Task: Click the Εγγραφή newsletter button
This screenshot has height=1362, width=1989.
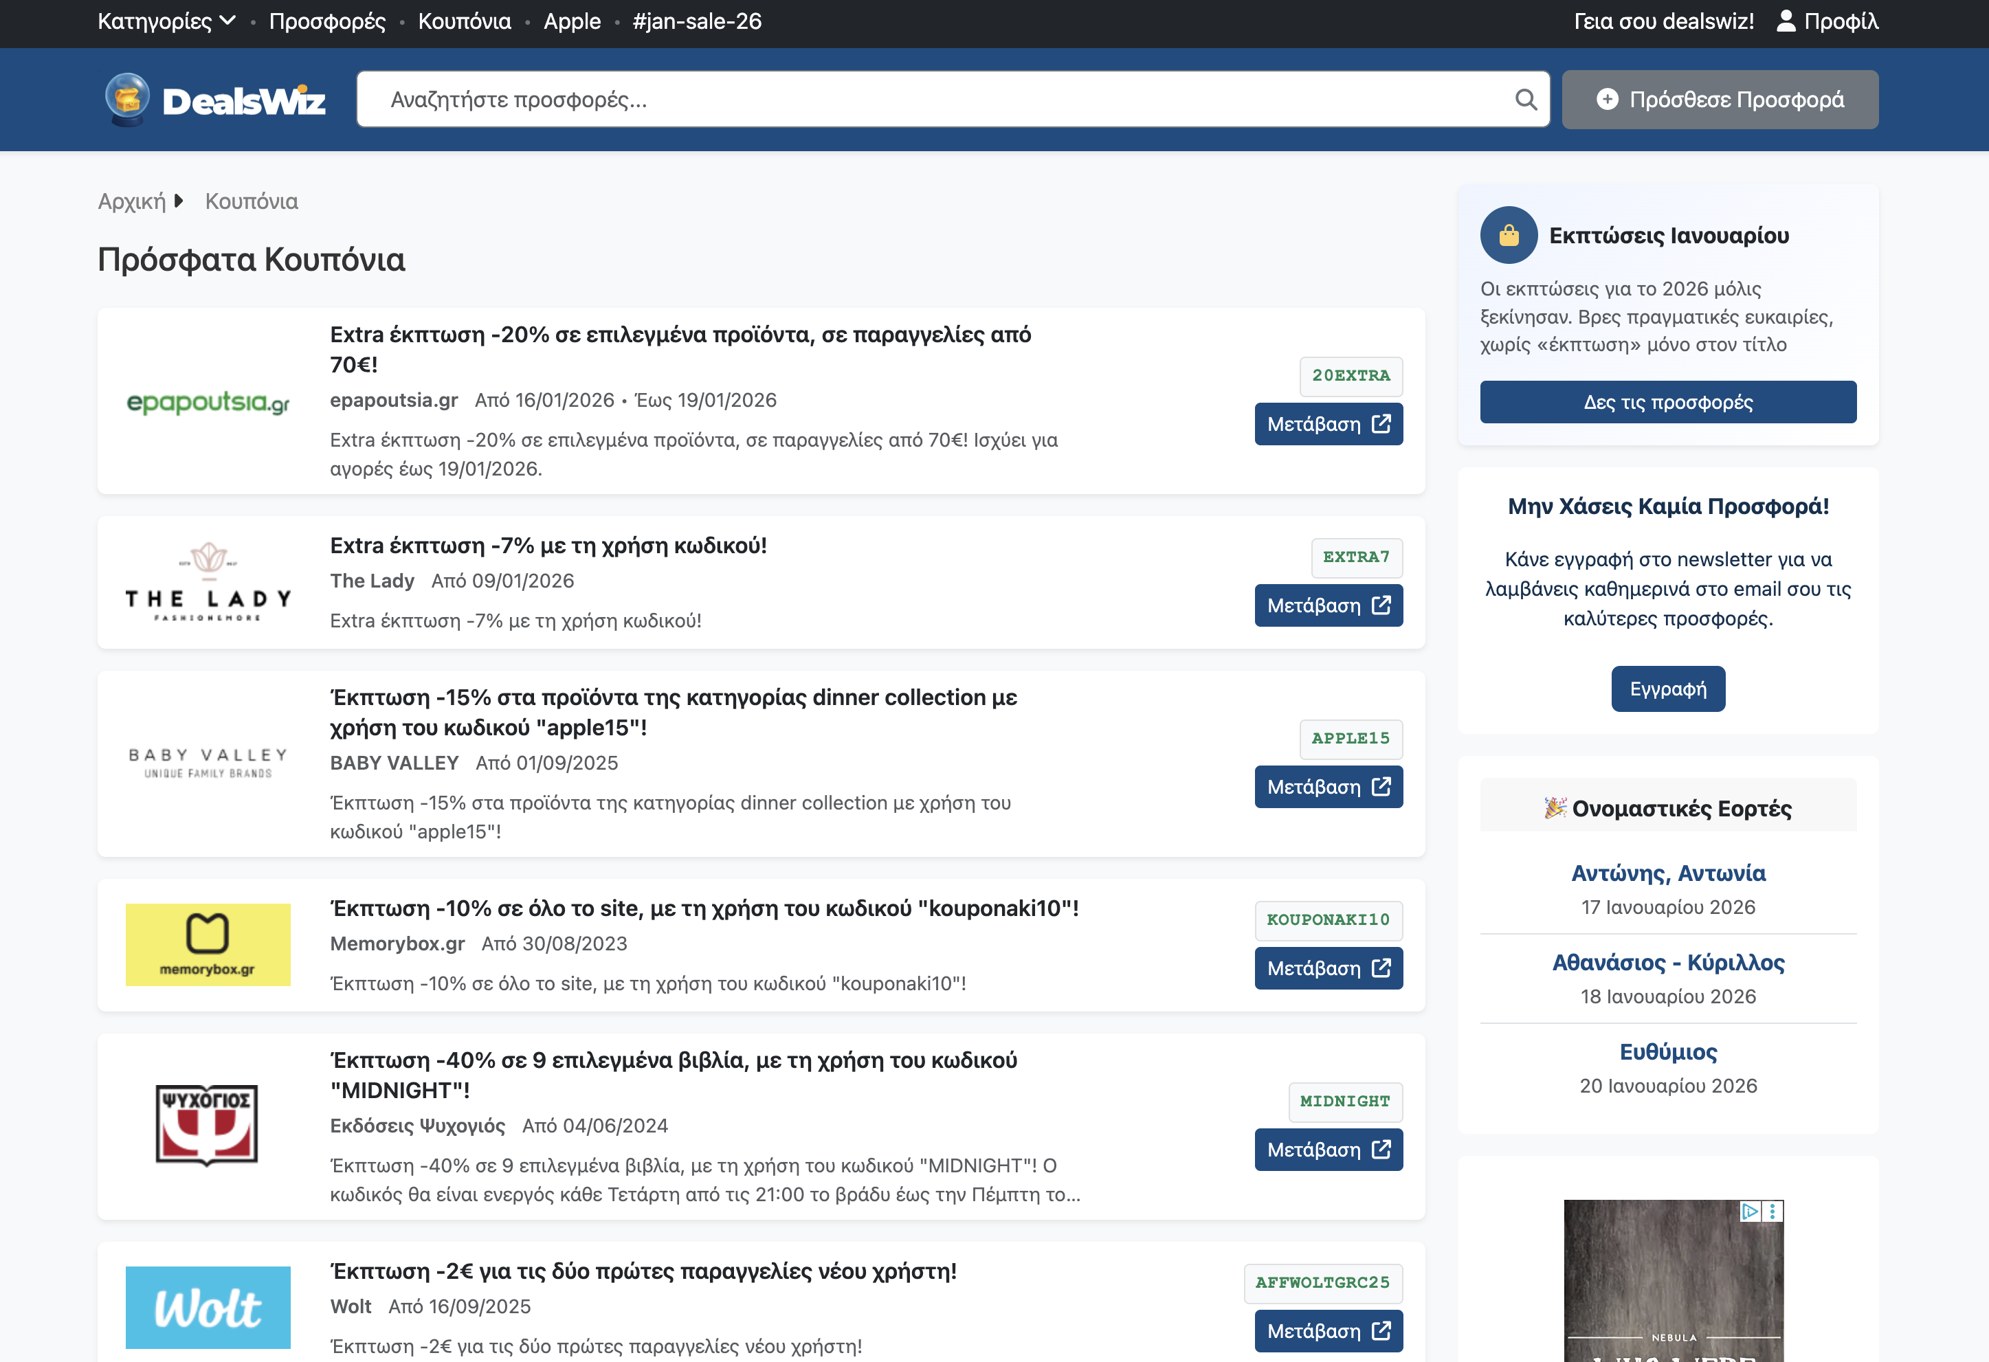Action: pyautogui.click(x=1667, y=689)
